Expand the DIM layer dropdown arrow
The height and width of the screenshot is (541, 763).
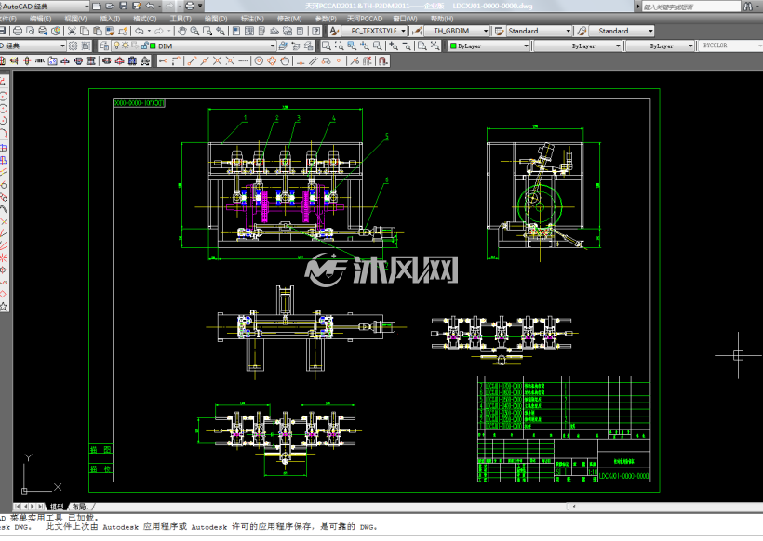(273, 46)
